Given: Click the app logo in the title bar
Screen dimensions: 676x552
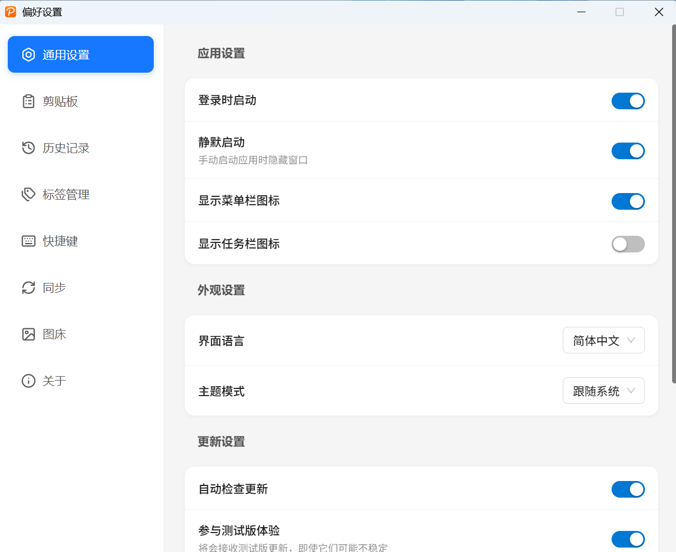Looking at the screenshot, I should pos(11,11).
